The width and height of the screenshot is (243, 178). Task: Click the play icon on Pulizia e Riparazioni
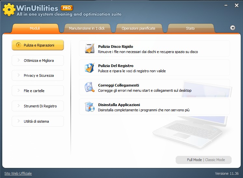pos(19,45)
